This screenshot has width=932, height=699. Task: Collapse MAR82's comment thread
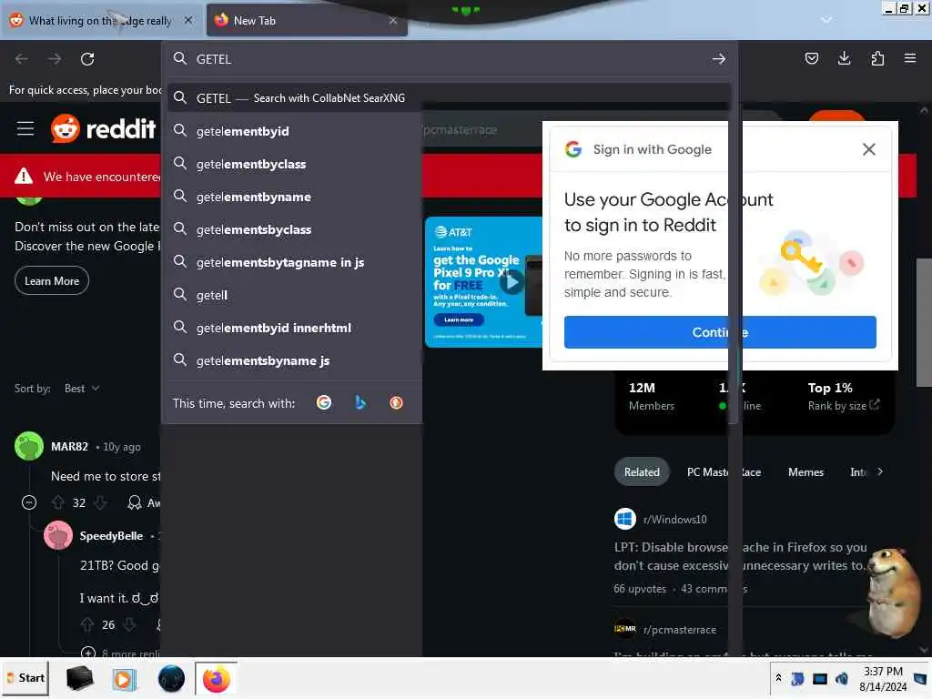pos(28,502)
